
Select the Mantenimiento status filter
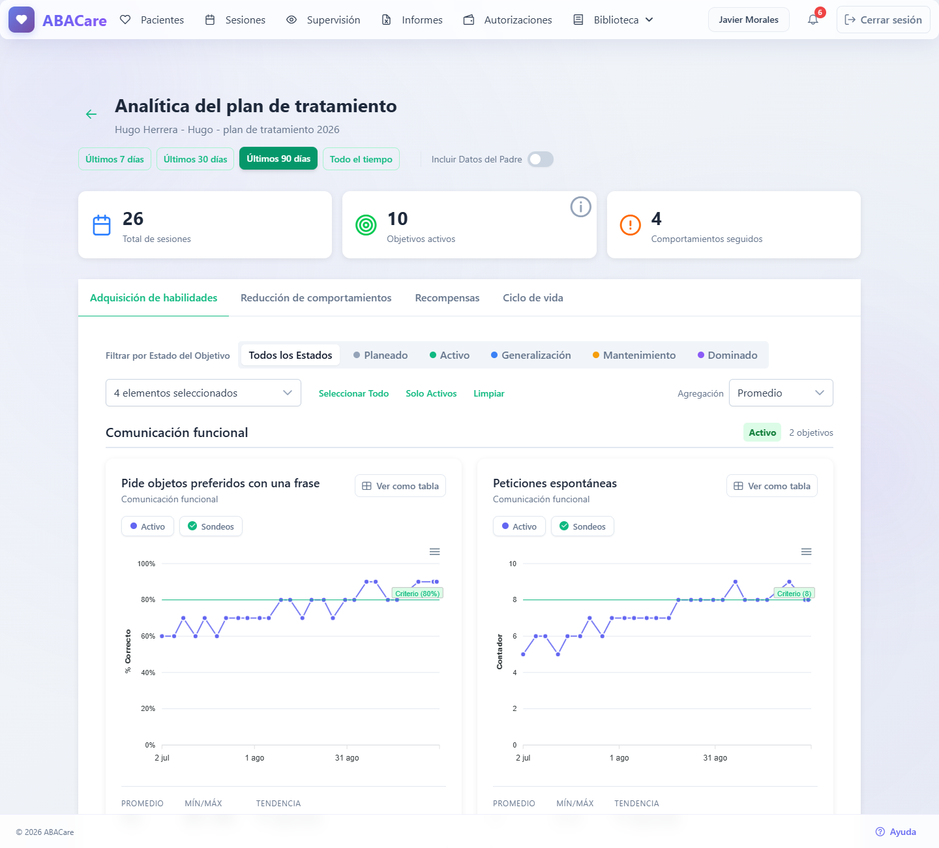tap(634, 355)
